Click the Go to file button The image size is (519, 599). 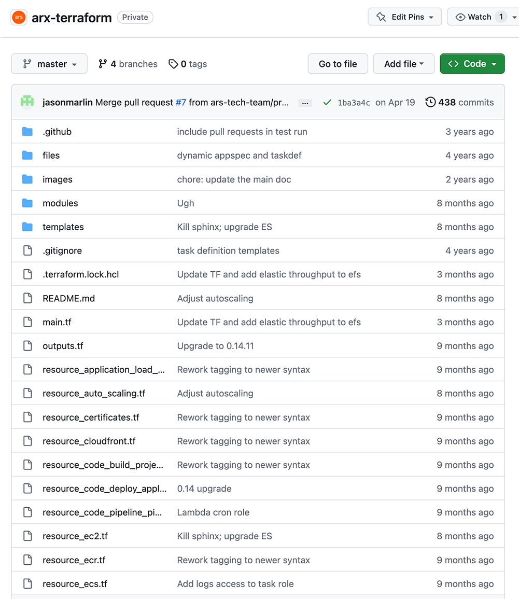[338, 64]
